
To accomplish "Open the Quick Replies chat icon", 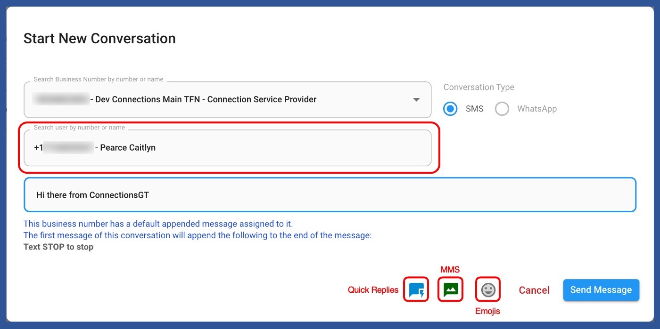I will coord(416,290).
